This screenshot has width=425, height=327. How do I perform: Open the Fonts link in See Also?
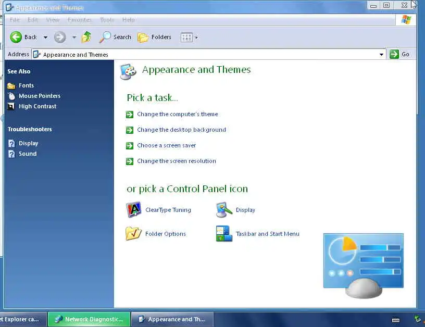point(26,85)
